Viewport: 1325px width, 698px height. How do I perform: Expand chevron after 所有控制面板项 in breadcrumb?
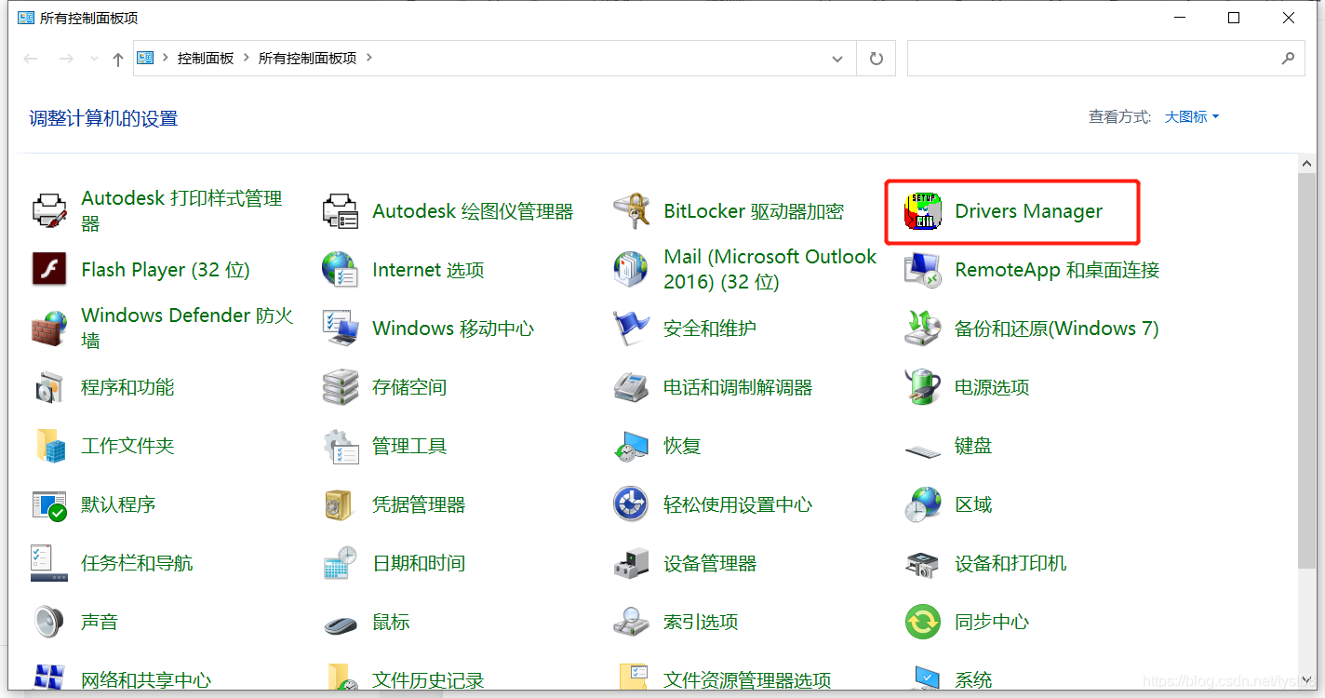(x=368, y=58)
